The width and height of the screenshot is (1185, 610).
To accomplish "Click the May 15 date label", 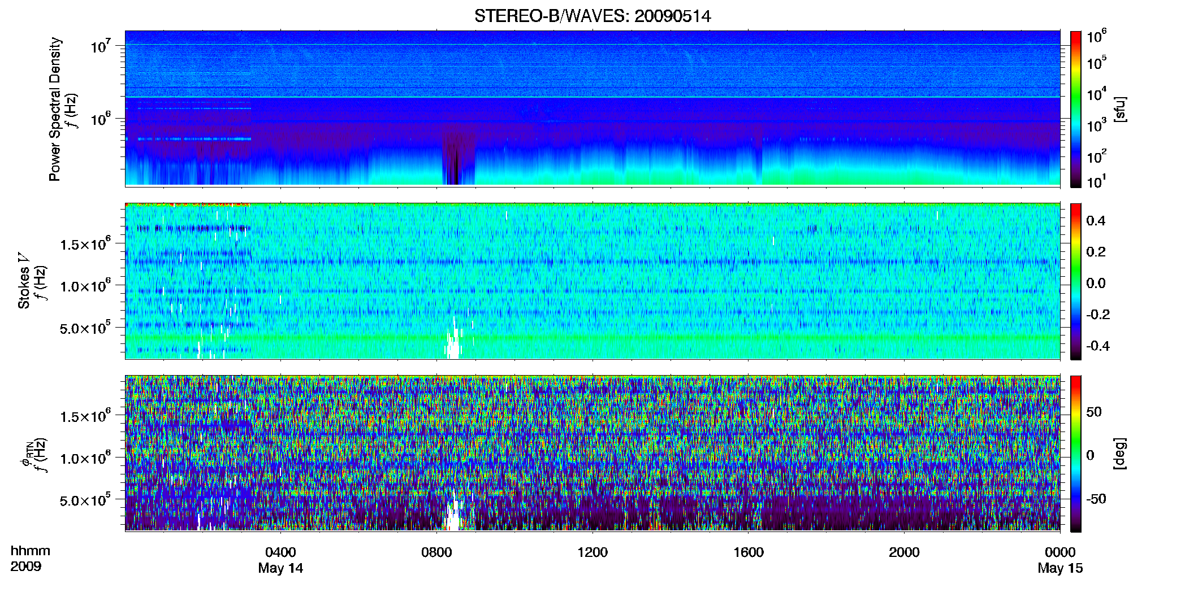I will tap(1060, 568).
